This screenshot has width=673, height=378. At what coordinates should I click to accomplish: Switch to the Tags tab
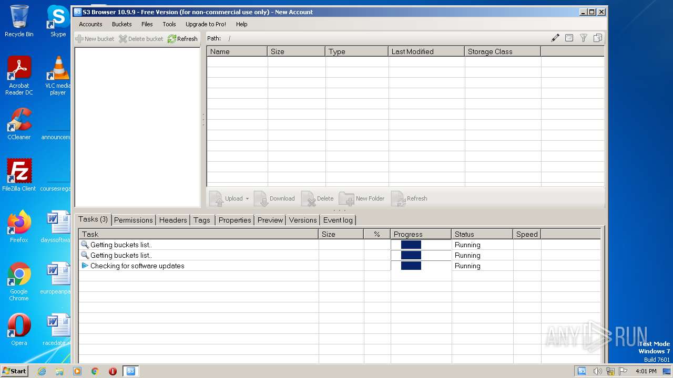coord(202,220)
